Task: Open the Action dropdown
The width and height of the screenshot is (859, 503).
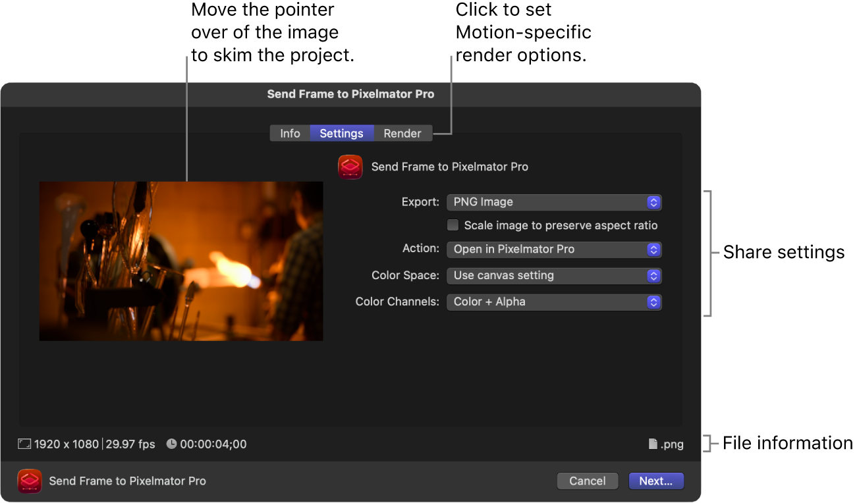Action: click(x=554, y=250)
